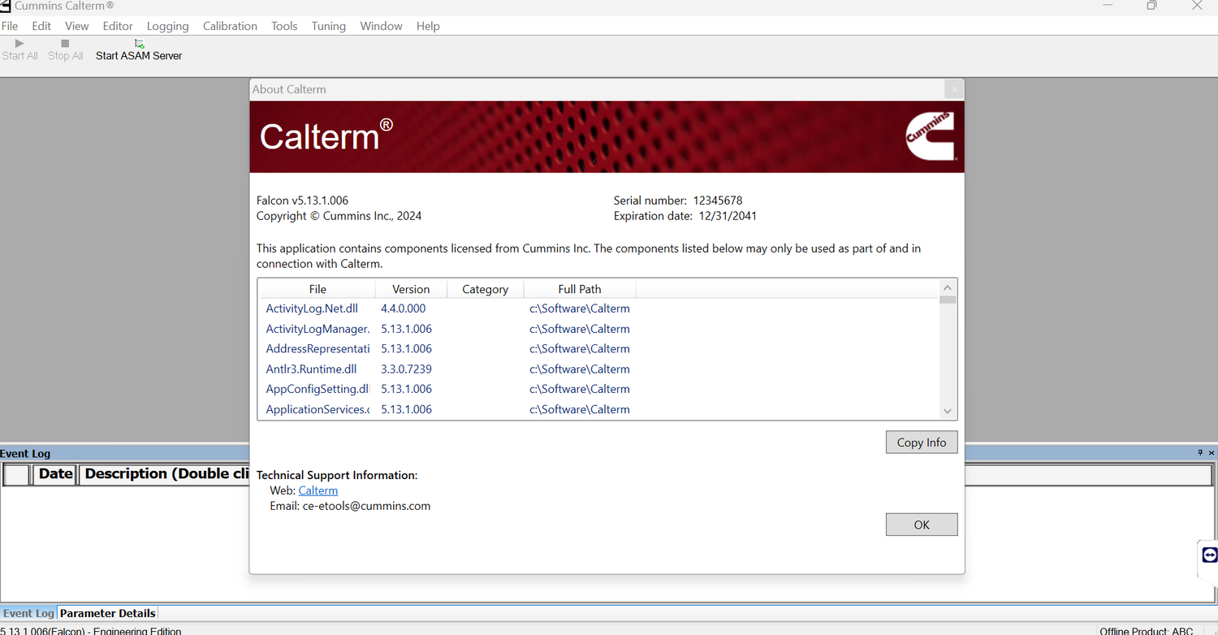Click OK to dismiss About dialog
The width and height of the screenshot is (1218, 635).
[x=922, y=525]
